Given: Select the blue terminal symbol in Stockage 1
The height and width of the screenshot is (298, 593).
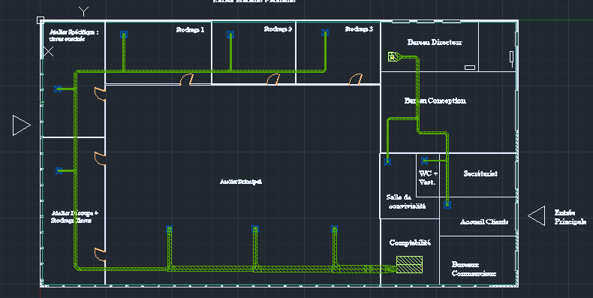Looking at the screenshot, I should click(124, 35).
